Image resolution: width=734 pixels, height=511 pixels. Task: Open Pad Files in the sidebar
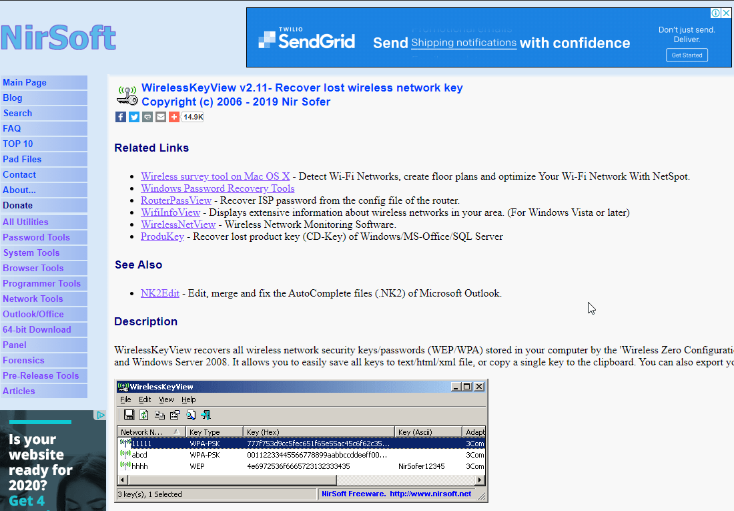tap(44, 160)
